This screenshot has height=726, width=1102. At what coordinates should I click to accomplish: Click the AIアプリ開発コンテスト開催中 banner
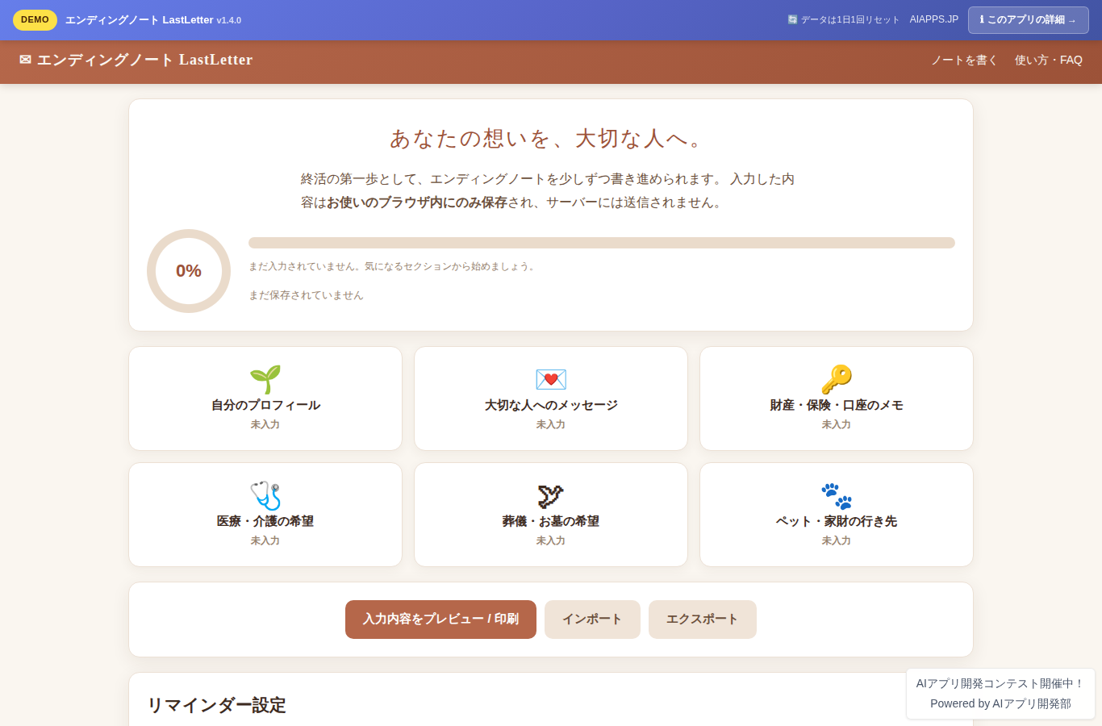coord(1000,683)
